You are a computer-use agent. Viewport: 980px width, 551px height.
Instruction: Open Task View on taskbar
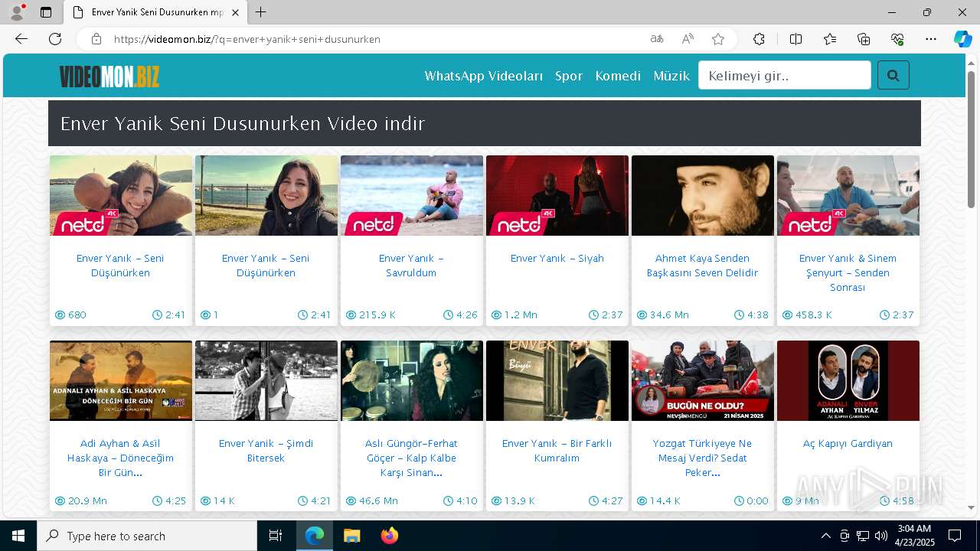coord(276,536)
